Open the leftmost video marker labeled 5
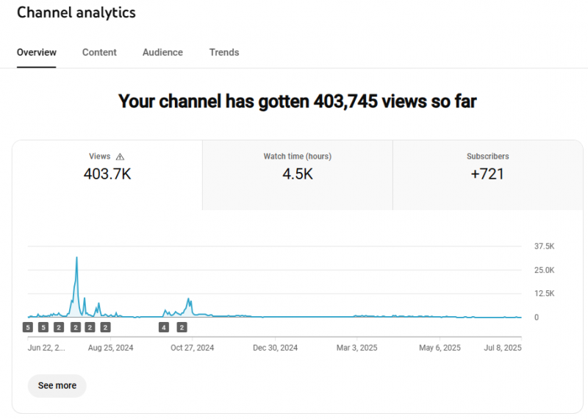588x419 pixels. [28, 327]
